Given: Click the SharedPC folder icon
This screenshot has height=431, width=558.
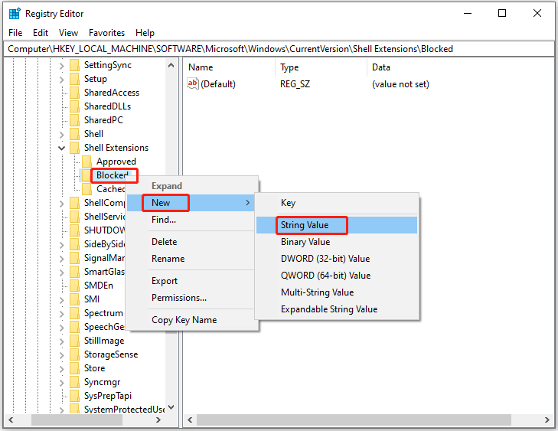Looking at the screenshot, I should (75, 120).
